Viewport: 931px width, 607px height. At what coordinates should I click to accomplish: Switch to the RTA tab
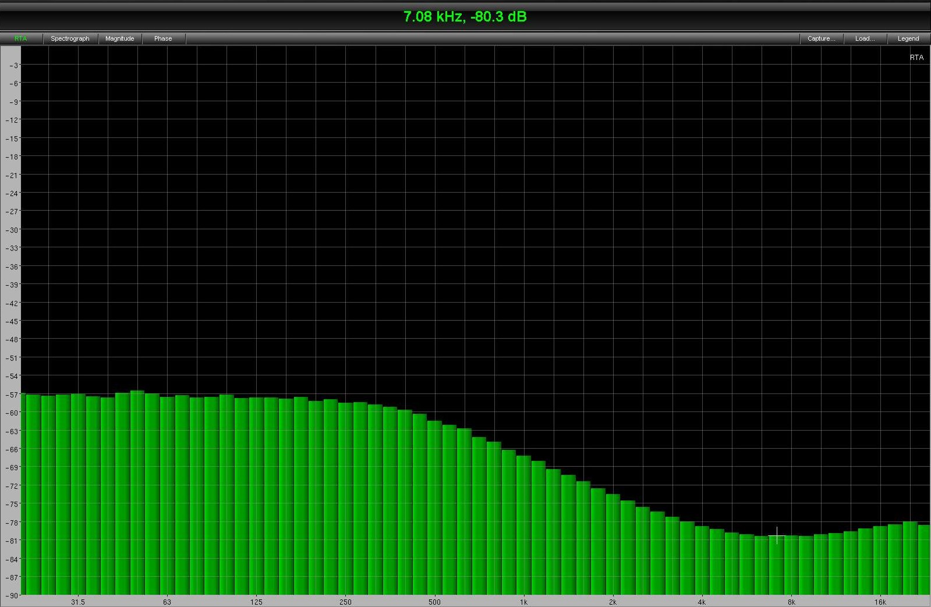tap(21, 38)
